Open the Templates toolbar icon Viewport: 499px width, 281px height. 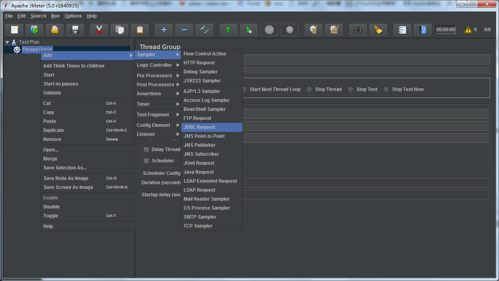pyautogui.click(x=35, y=30)
